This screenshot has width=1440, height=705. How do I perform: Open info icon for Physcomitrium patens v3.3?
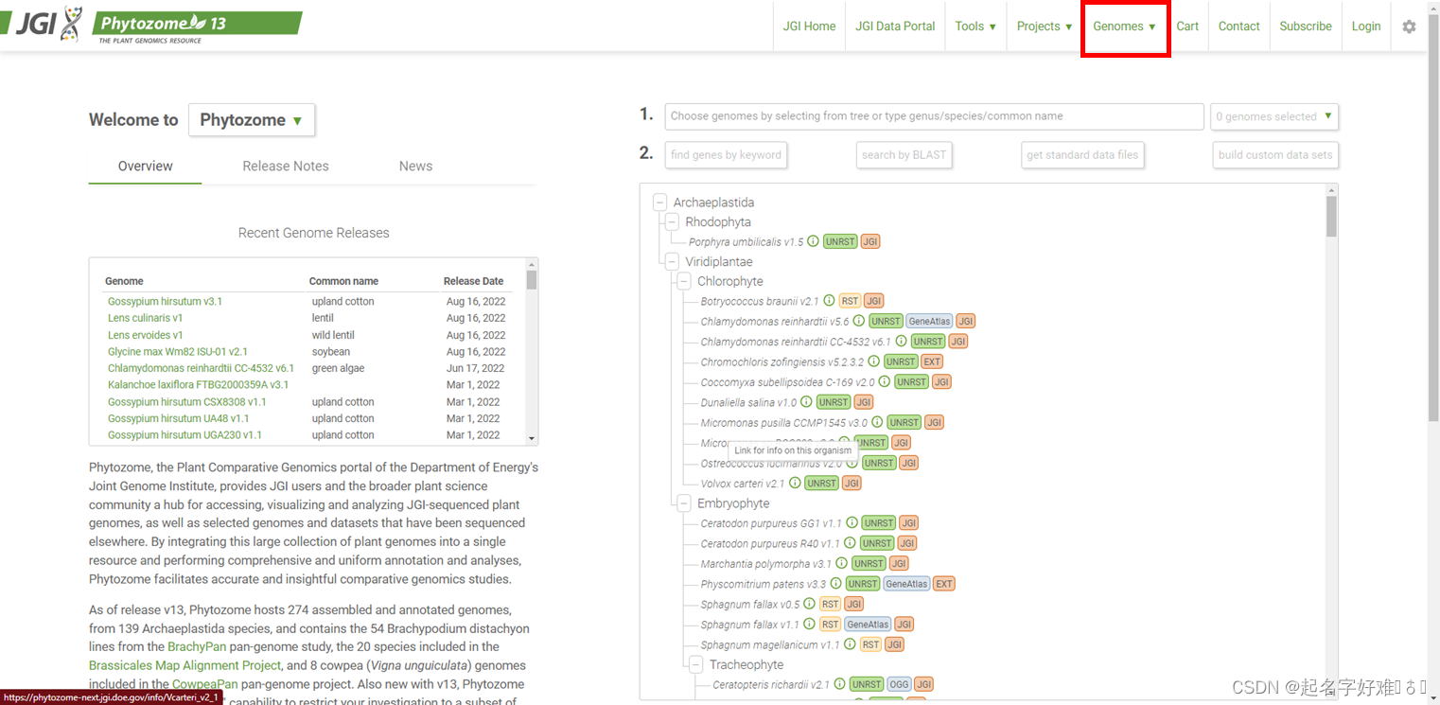[x=835, y=584]
